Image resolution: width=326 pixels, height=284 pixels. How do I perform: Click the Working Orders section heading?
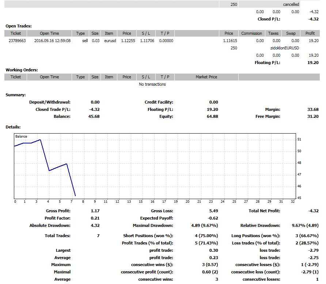tap(22, 70)
